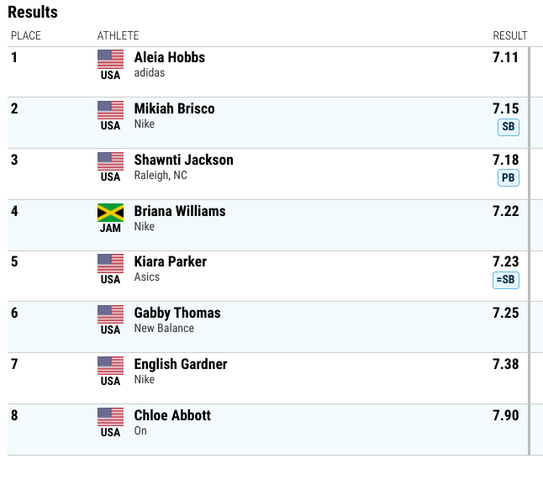Click the PLACE column header
This screenshot has width=543, height=485.
(x=26, y=35)
